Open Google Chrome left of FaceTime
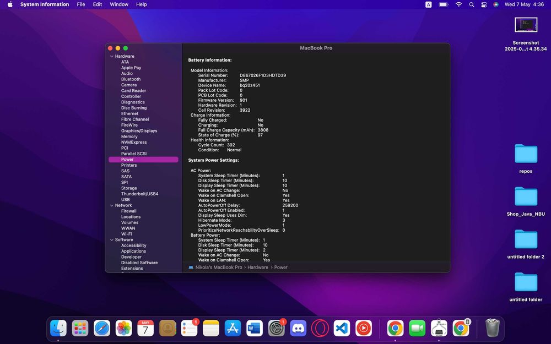 [x=395, y=329]
